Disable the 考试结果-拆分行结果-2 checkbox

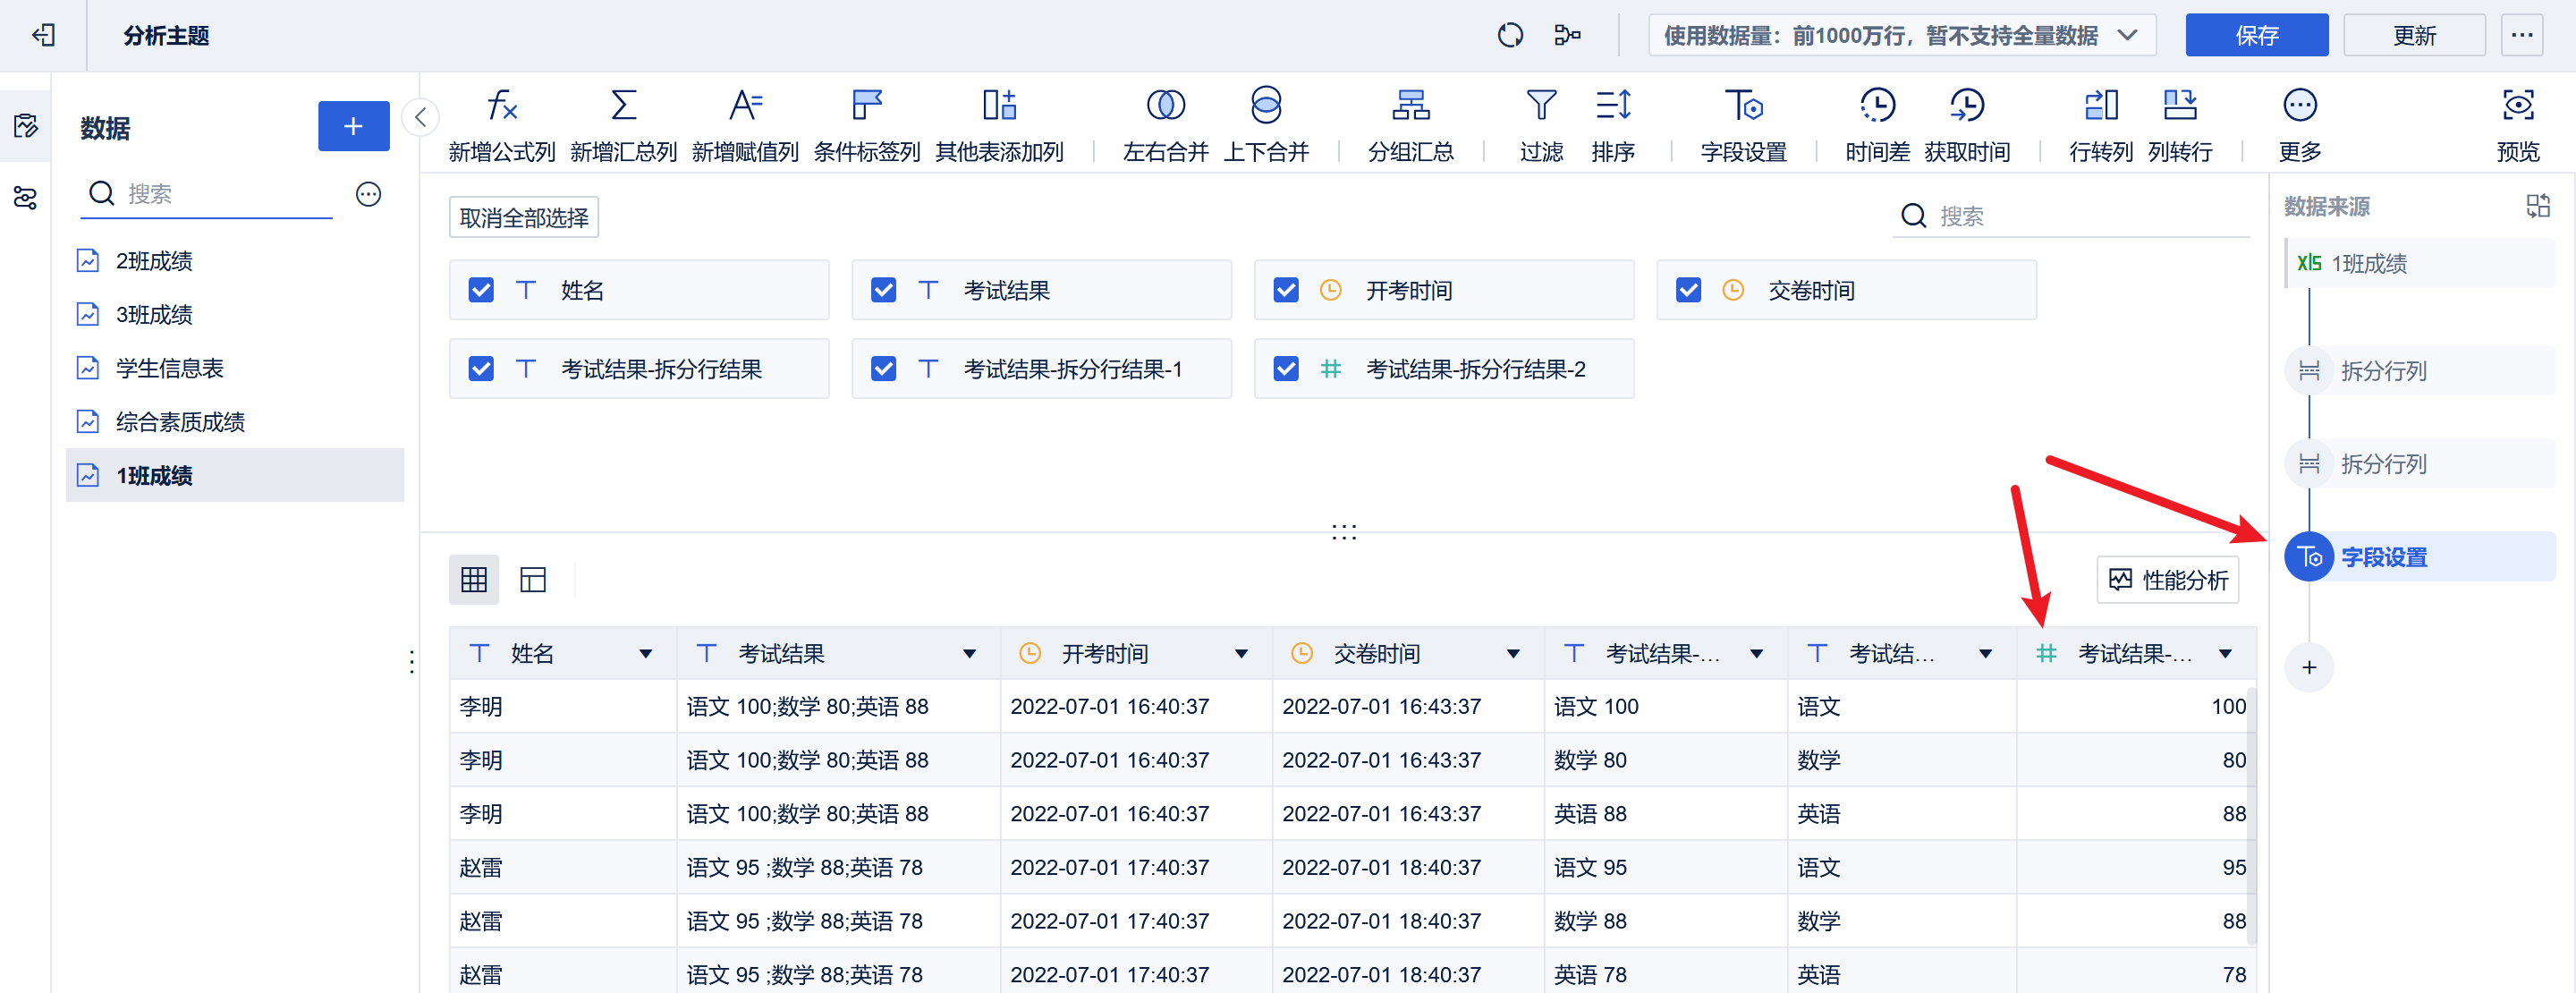tap(1286, 368)
